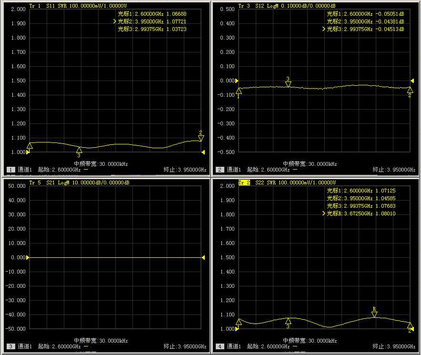Click stop frequency 3.95000GHz in window 3
The image size is (421, 355).
tap(185, 346)
